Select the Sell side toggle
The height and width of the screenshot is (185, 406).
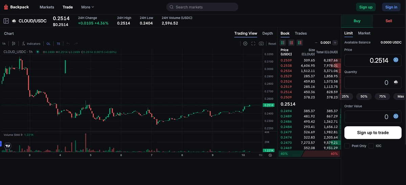point(389,21)
